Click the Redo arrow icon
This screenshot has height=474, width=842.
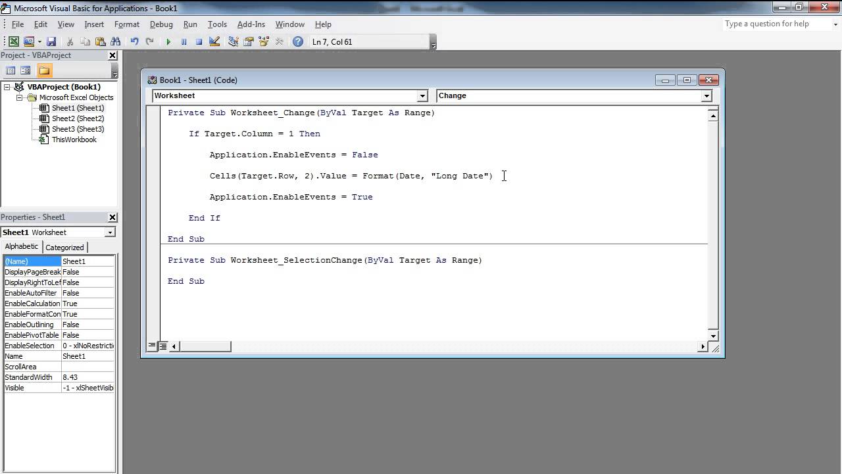pos(149,41)
